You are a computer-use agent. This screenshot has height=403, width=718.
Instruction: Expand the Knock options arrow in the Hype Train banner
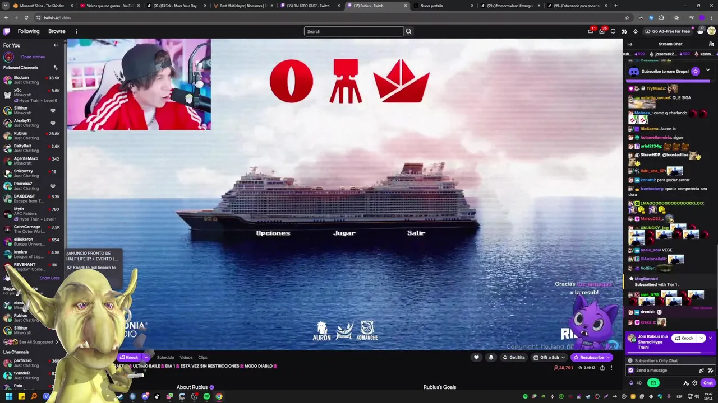point(701,338)
